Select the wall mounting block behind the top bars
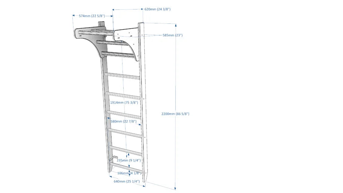Image resolution: width=343 pixels, height=193 pixels. click(101, 25)
